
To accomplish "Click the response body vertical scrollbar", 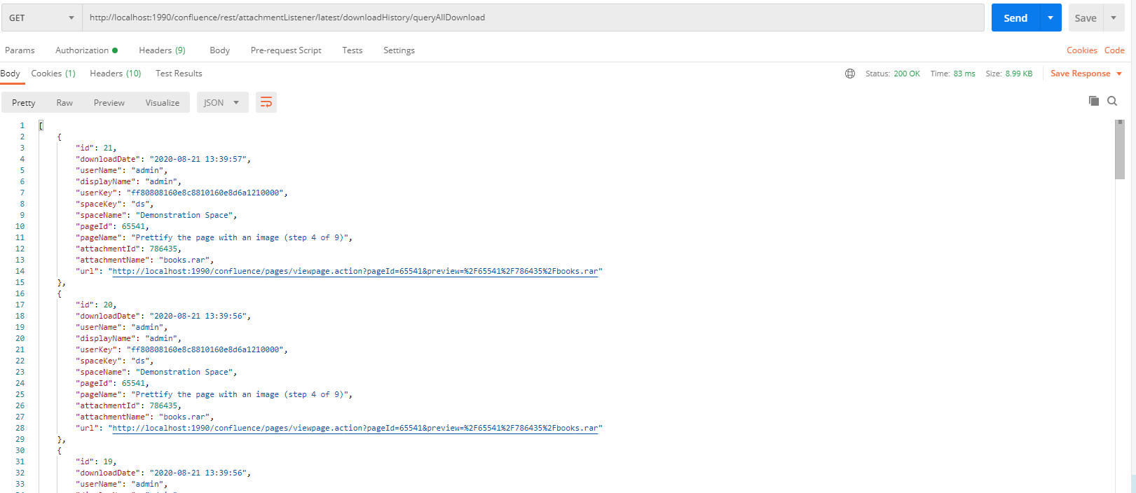I will tap(1119, 151).
